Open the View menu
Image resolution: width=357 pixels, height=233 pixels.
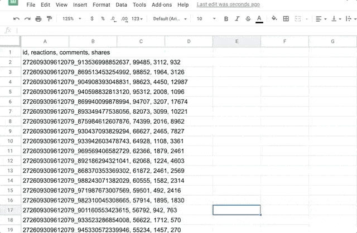(61, 4)
